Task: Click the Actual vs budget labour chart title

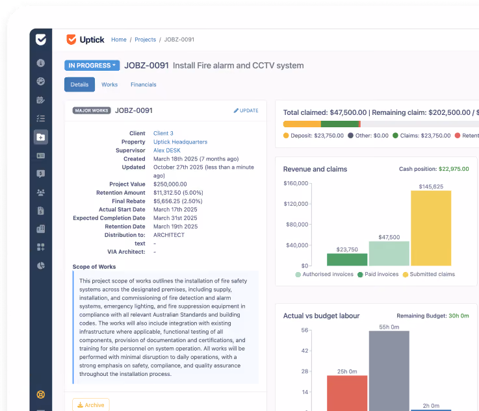Action: click(321, 316)
